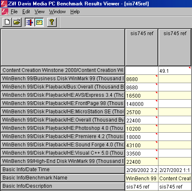Select the HE:Overall row header
The height and width of the screenshot is (191, 192).
(63, 120)
